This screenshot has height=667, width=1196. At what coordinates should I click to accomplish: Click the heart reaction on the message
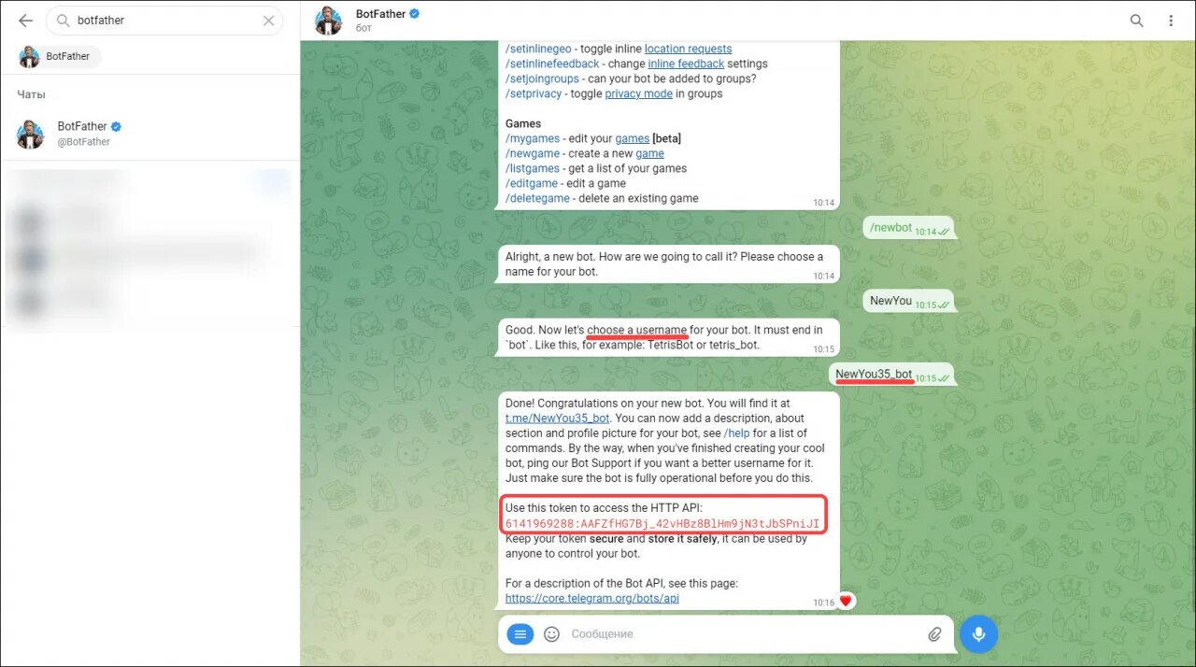click(846, 602)
